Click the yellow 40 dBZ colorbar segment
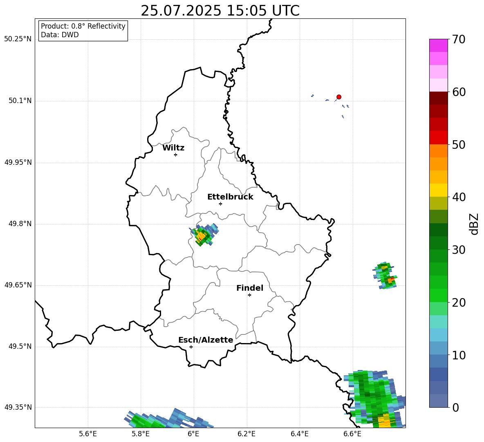Viewport: 484px width, 442px height. (438, 190)
